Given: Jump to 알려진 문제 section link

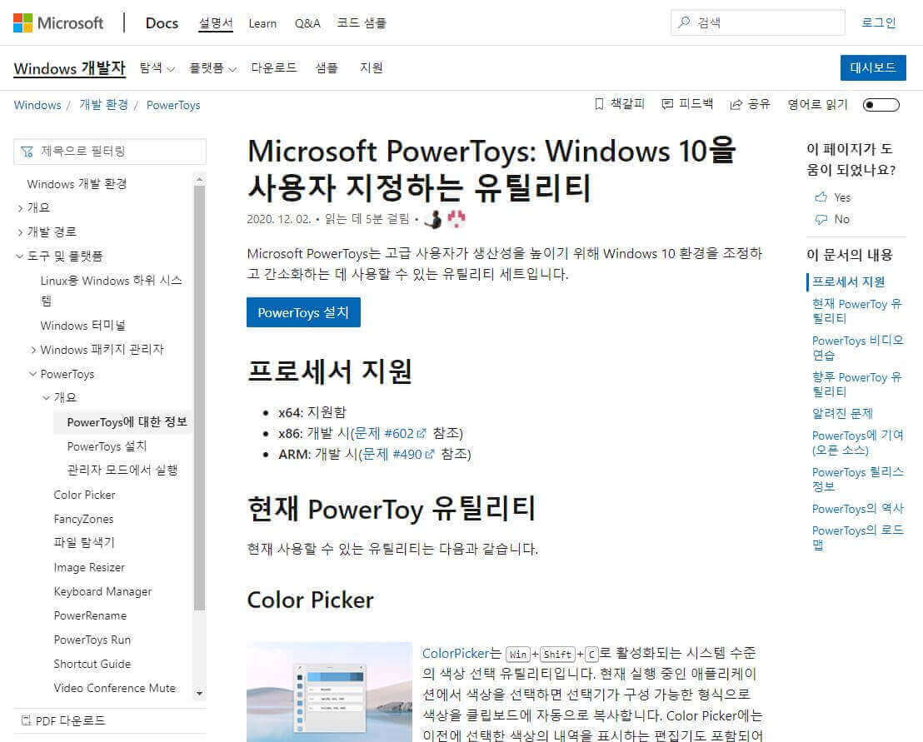Looking at the screenshot, I should pyautogui.click(x=842, y=414).
